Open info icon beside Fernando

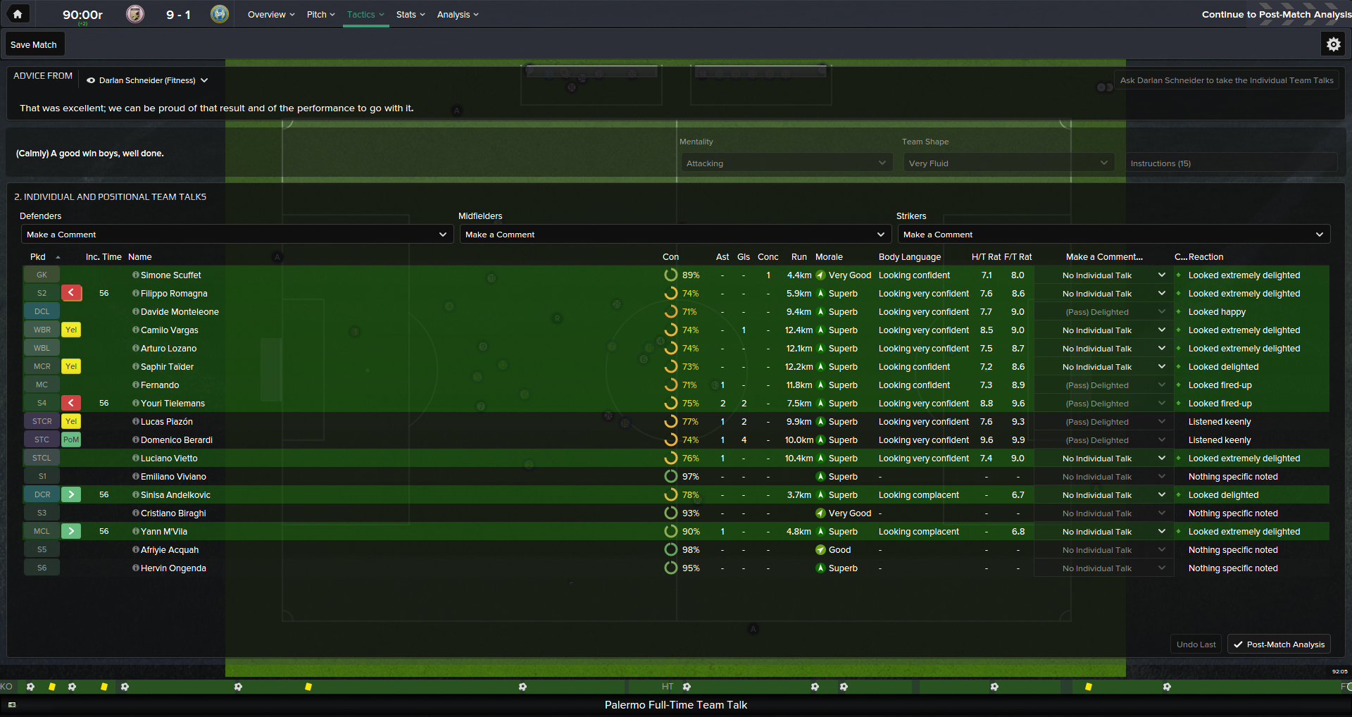point(136,385)
